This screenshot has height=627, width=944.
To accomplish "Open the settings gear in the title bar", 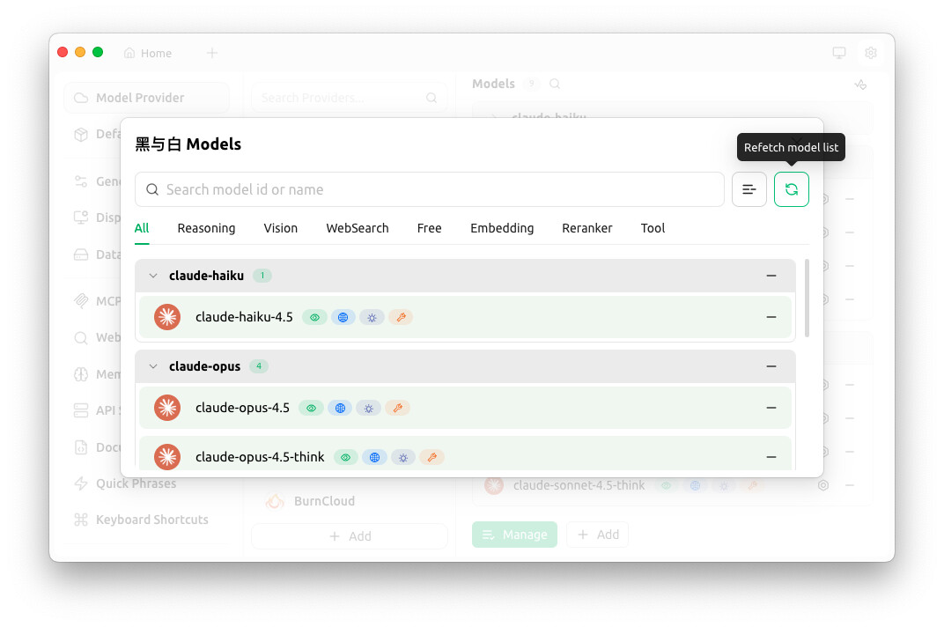I will (x=871, y=53).
